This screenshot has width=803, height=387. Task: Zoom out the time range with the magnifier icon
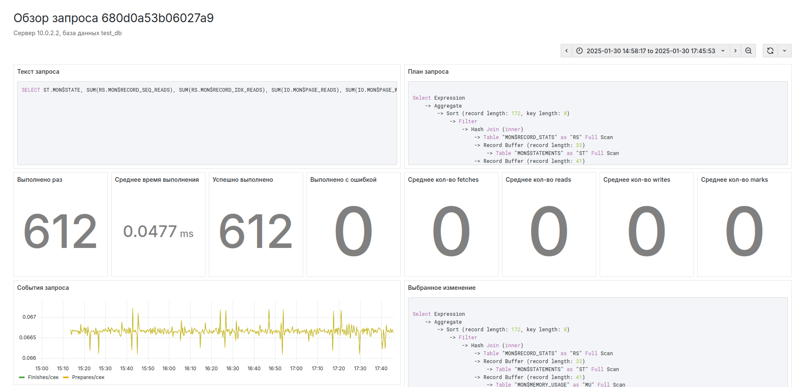(748, 50)
